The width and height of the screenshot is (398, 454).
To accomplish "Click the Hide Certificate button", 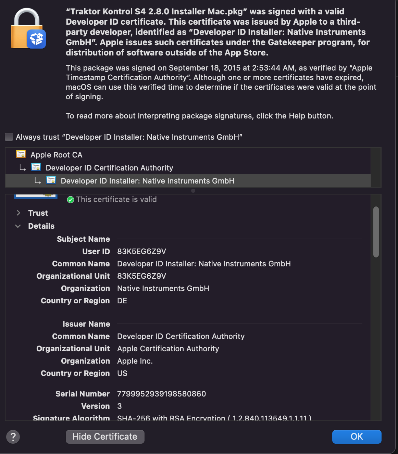I will pyautogui.click(x=105, y=437).
